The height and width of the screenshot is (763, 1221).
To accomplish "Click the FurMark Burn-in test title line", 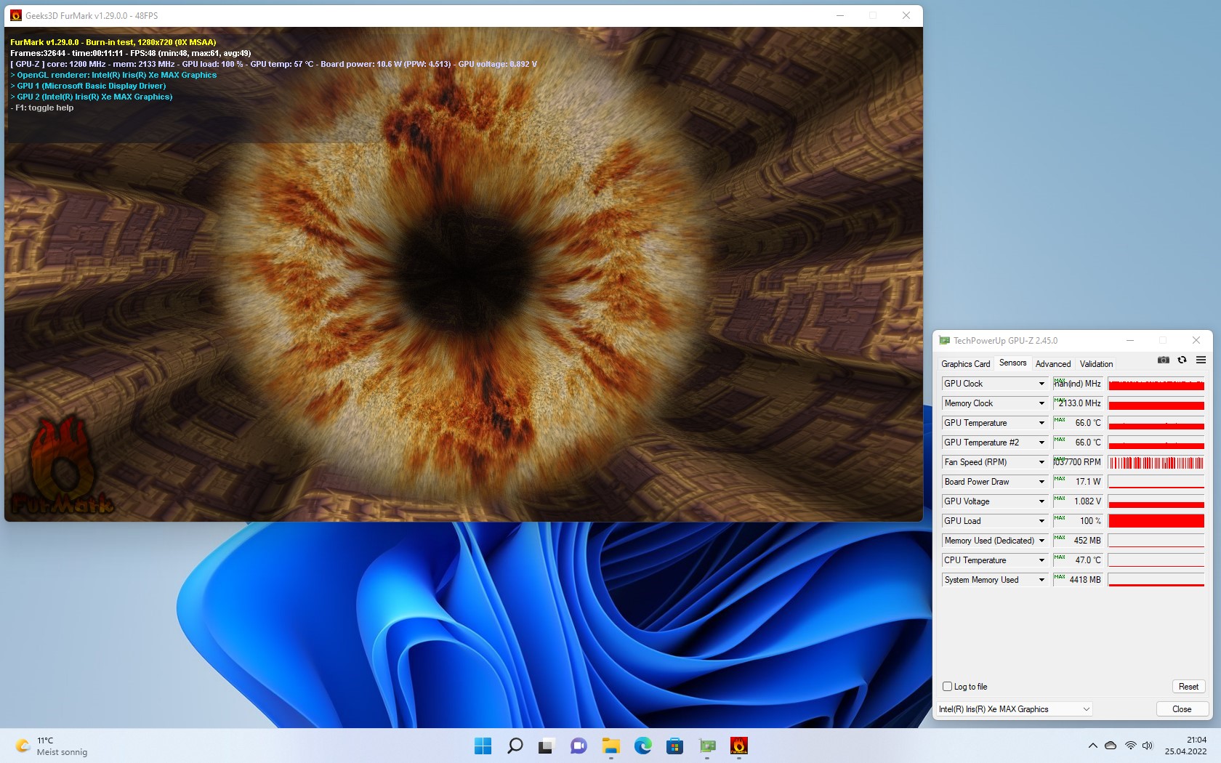I will click(113, 42).
